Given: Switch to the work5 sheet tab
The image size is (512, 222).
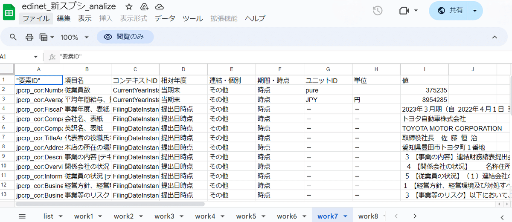Looking at the screenshot, I should point(246,216).
